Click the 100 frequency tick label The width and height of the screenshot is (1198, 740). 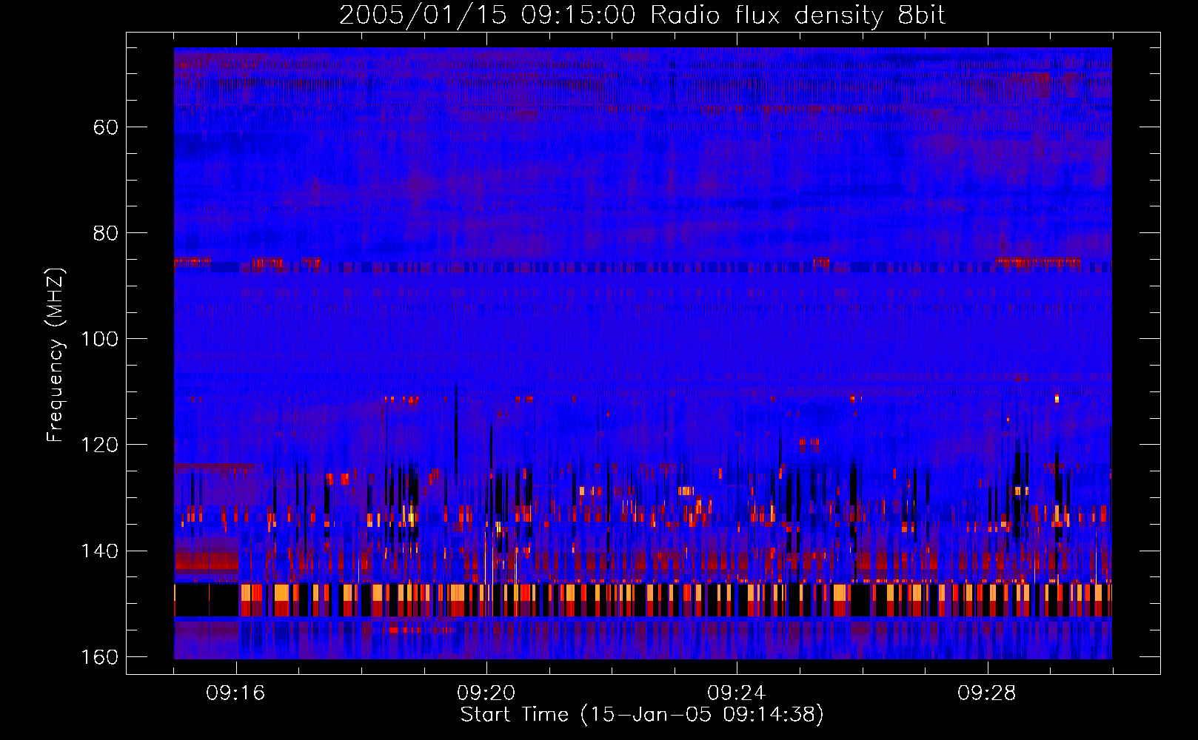pyautogui.click(x=99, y=339)
